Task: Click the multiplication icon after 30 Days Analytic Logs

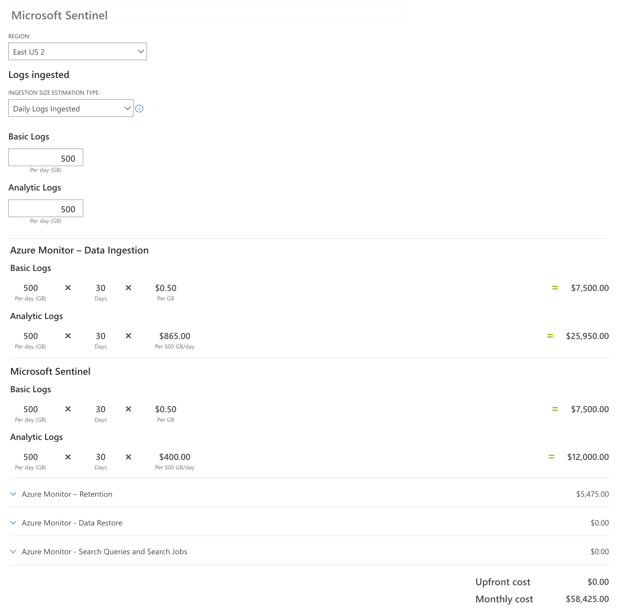Action: point(128,336)
